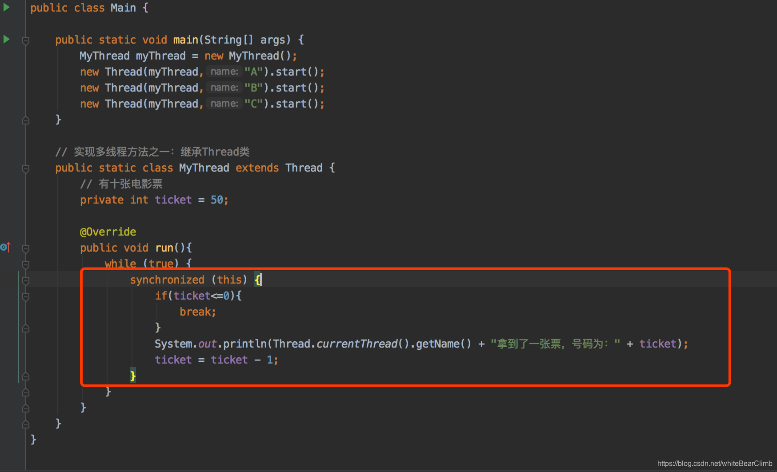This screenshot has height=472, width=777.
Task: Click the italic currentThread() call
Action: coord(363,344)
